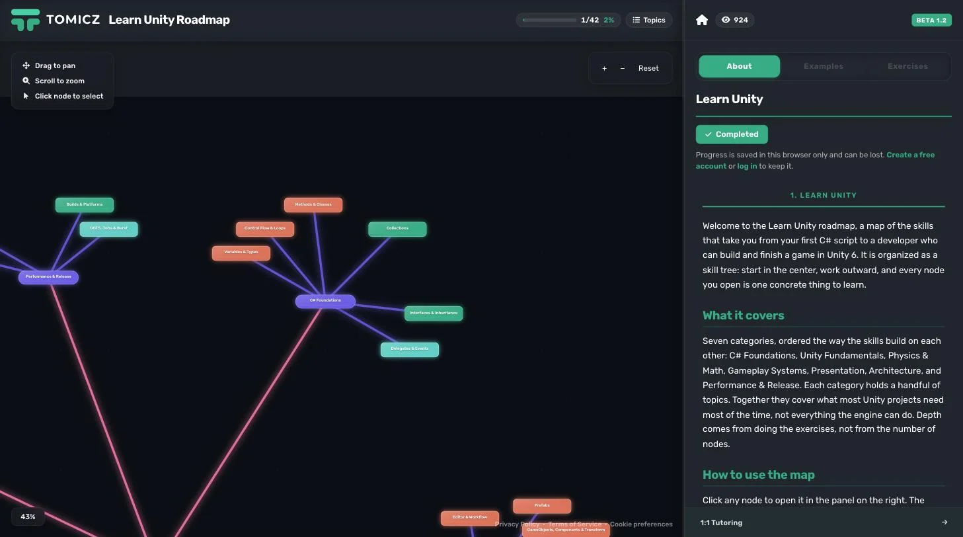Select the Variables & Types node
This screenshot has width=963, height=537.
[x=241, y=253]
